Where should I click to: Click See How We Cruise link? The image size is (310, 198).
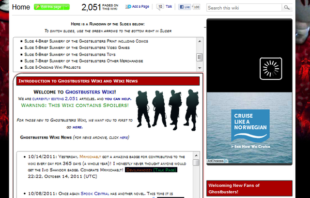click(250, 147)
